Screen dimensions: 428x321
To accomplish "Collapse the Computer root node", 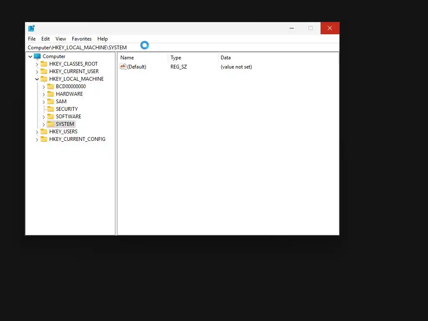I will pos(30,56).
